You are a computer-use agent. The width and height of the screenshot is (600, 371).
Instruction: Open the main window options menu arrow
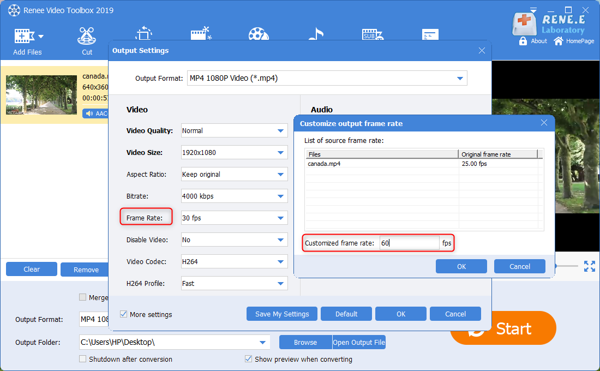[533, 10]
